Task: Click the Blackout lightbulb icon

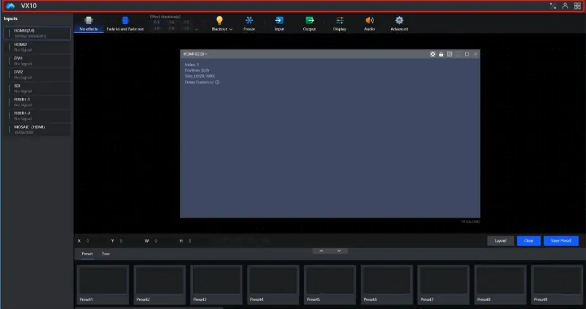Action: click(x=220, y=20)
